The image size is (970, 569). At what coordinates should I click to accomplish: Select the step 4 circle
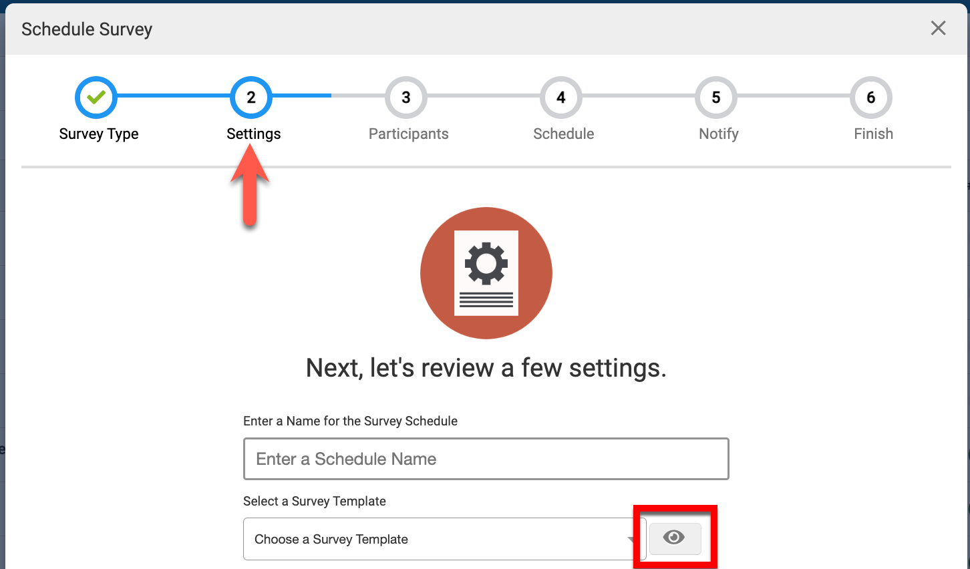(561, 98)
